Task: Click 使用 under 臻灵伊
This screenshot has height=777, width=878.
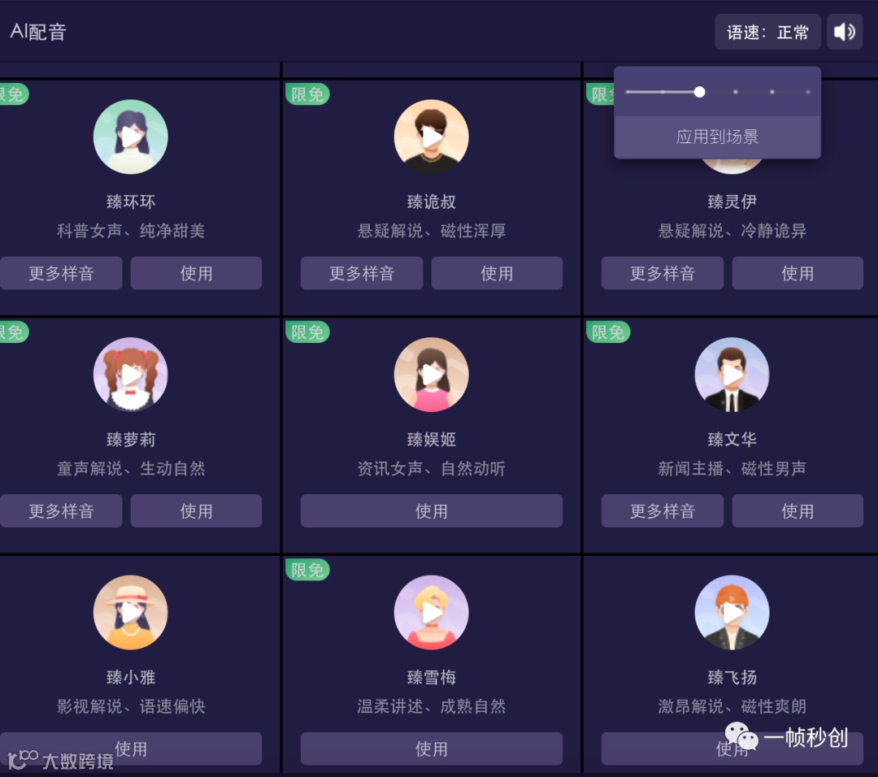Action: click(798, 273)
